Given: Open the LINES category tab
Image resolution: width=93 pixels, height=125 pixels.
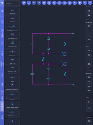Looking at the screenshot, I should click(x=2, y=75).
